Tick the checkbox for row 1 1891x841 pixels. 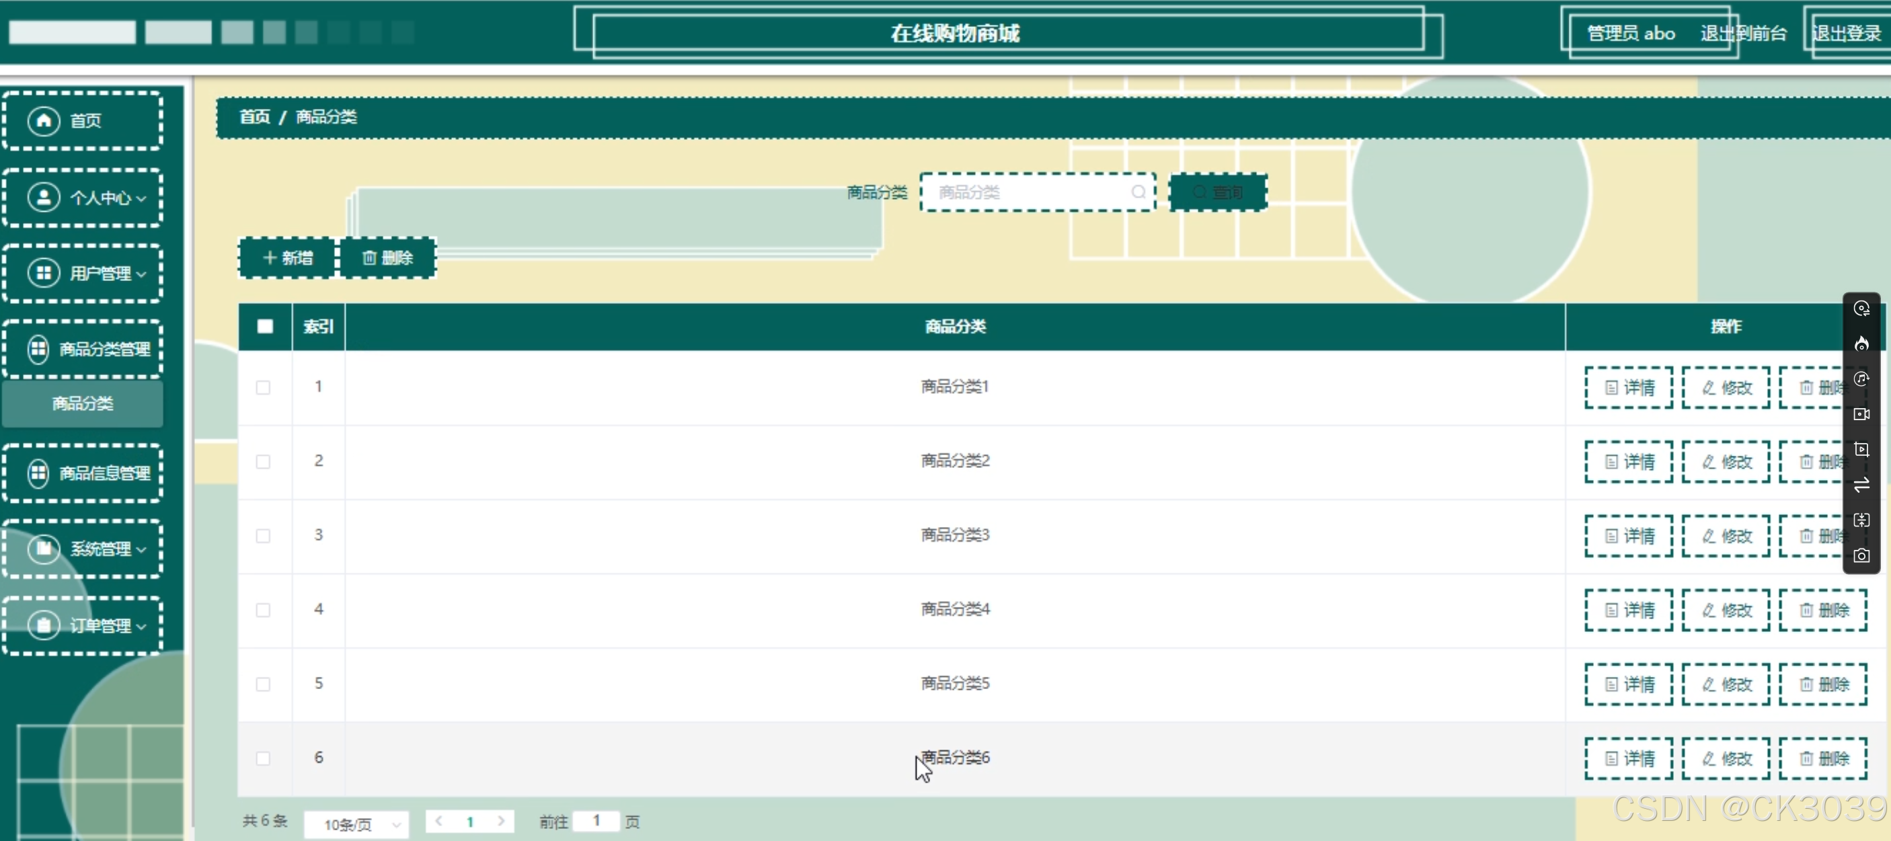pos(263,387)
